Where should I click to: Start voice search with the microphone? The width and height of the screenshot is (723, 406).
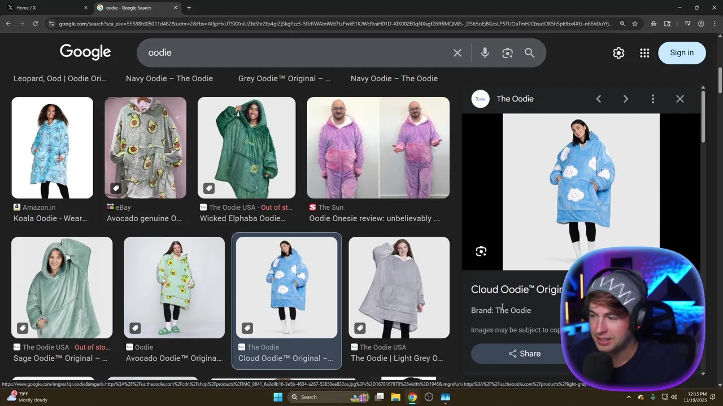(485, 52)
